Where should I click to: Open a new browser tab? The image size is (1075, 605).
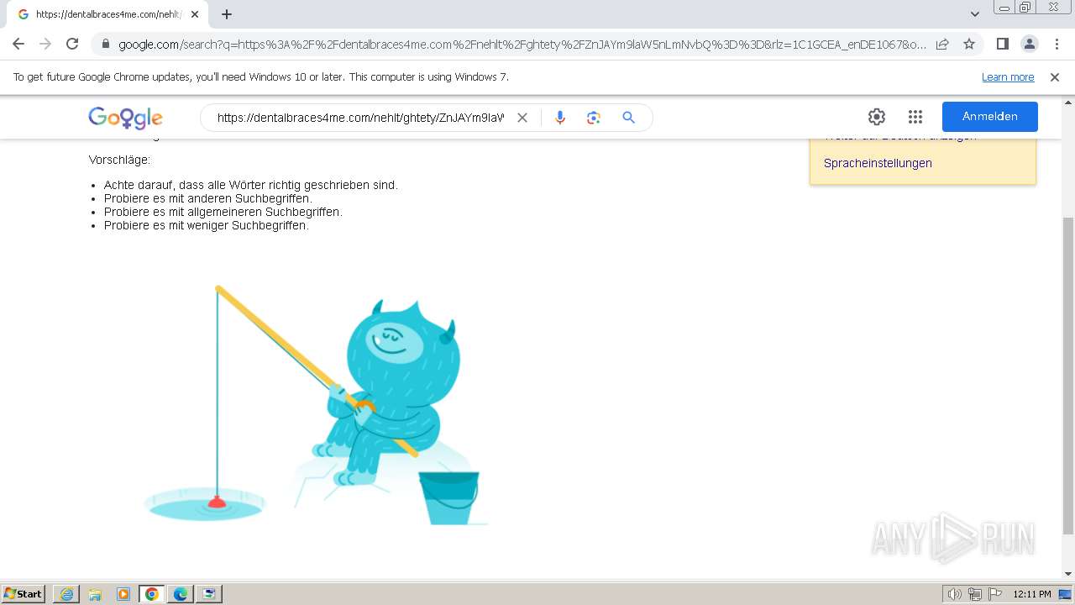click(x=227, y=14)
